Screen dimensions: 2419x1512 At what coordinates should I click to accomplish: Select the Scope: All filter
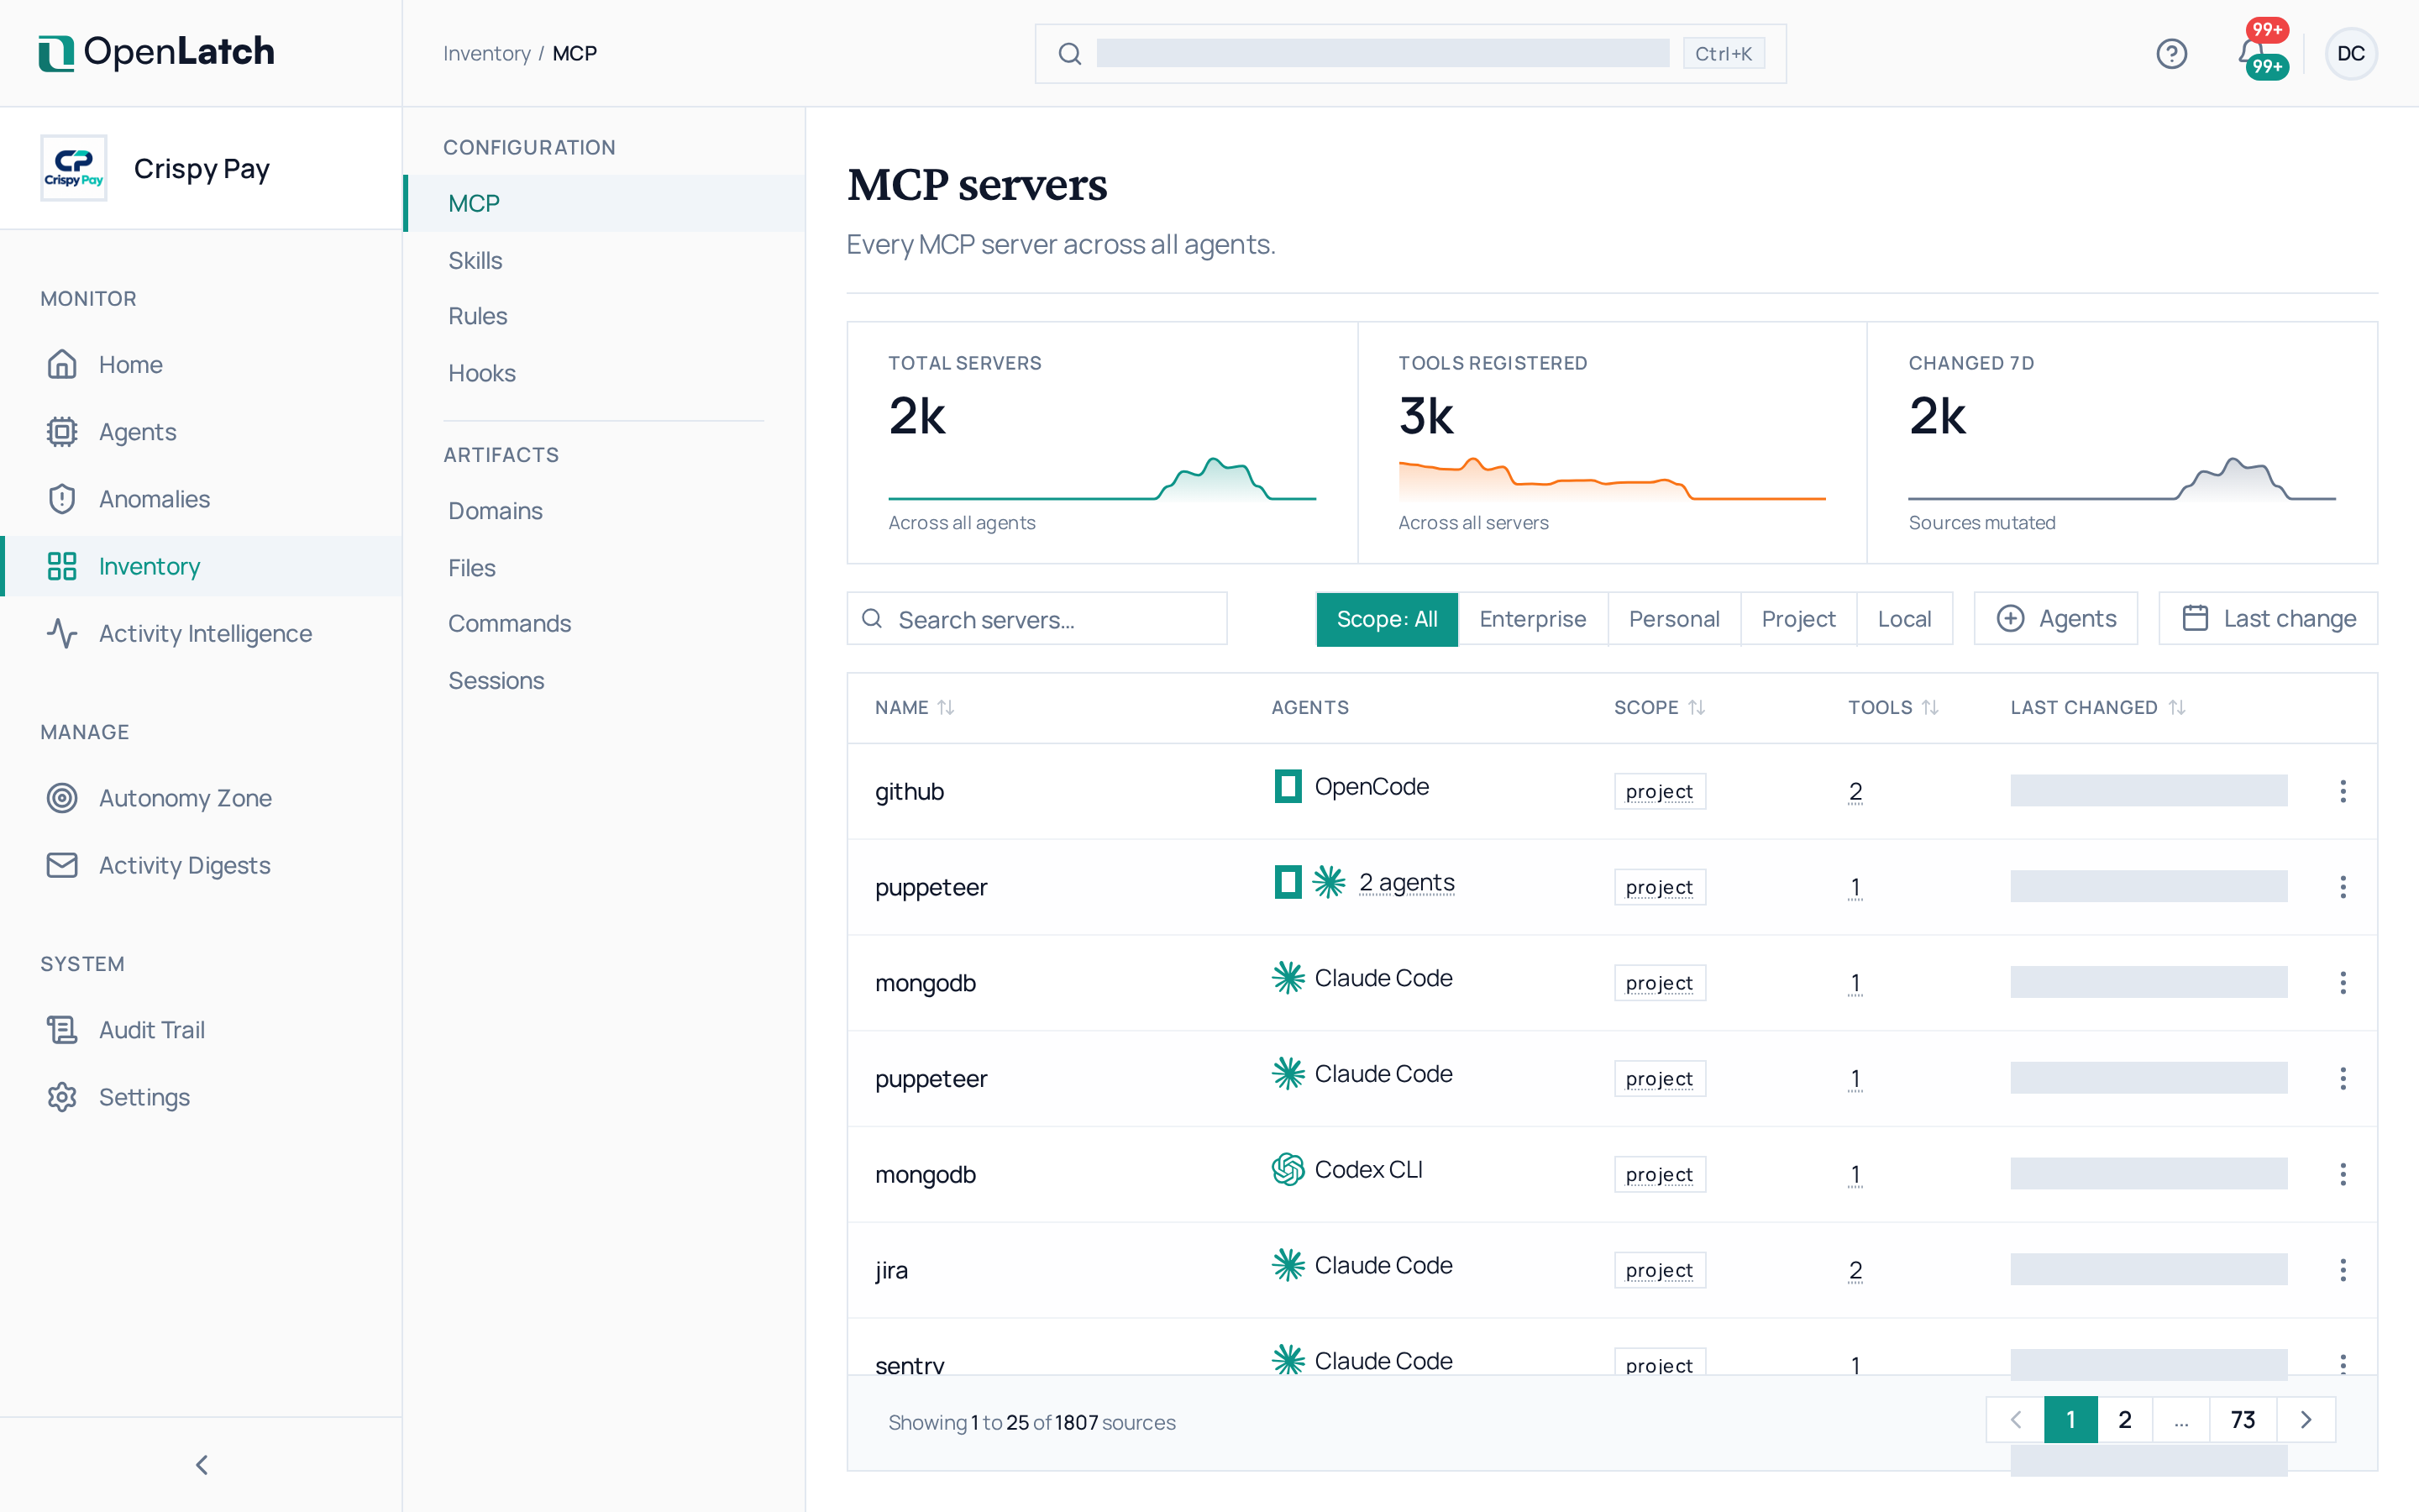(1387, 619)
